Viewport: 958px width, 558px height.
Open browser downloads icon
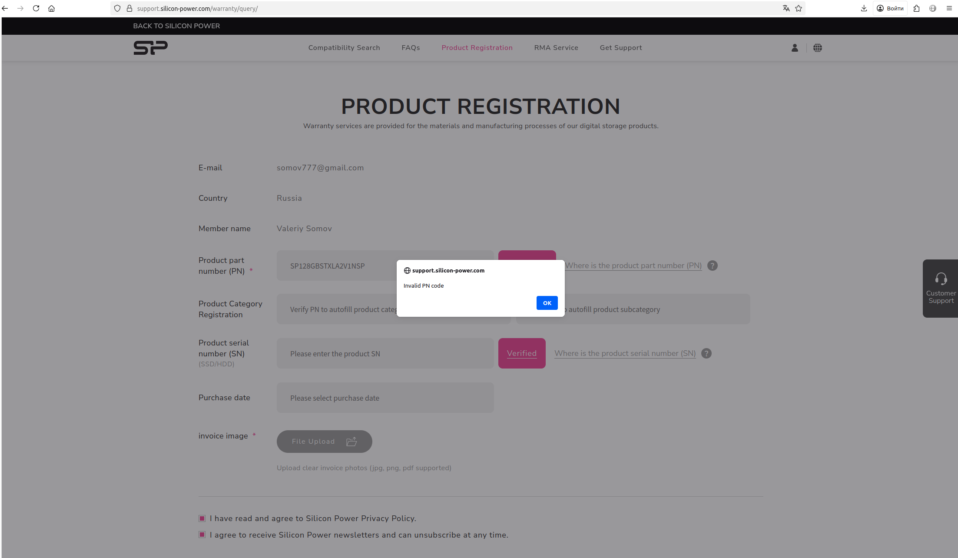pos(864,8)
